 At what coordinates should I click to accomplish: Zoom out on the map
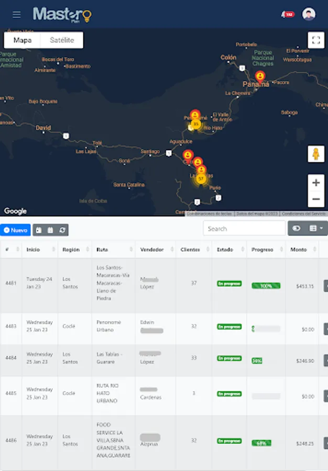316,199
